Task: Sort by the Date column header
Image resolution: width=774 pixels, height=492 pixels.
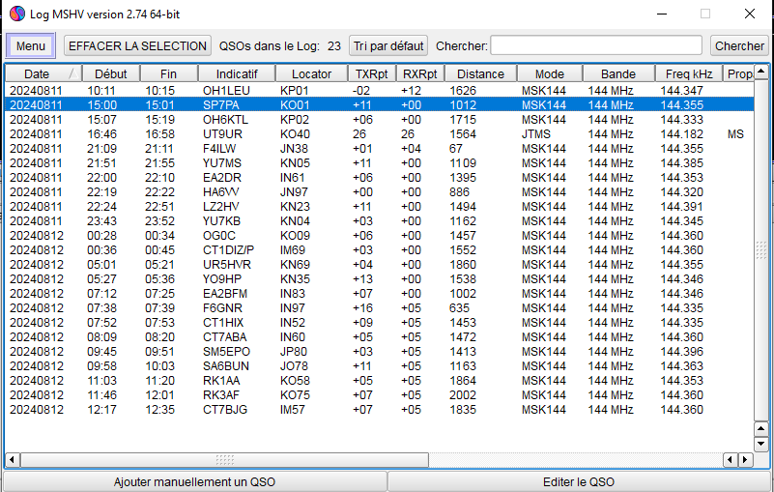Action: [x=37, y=73]
